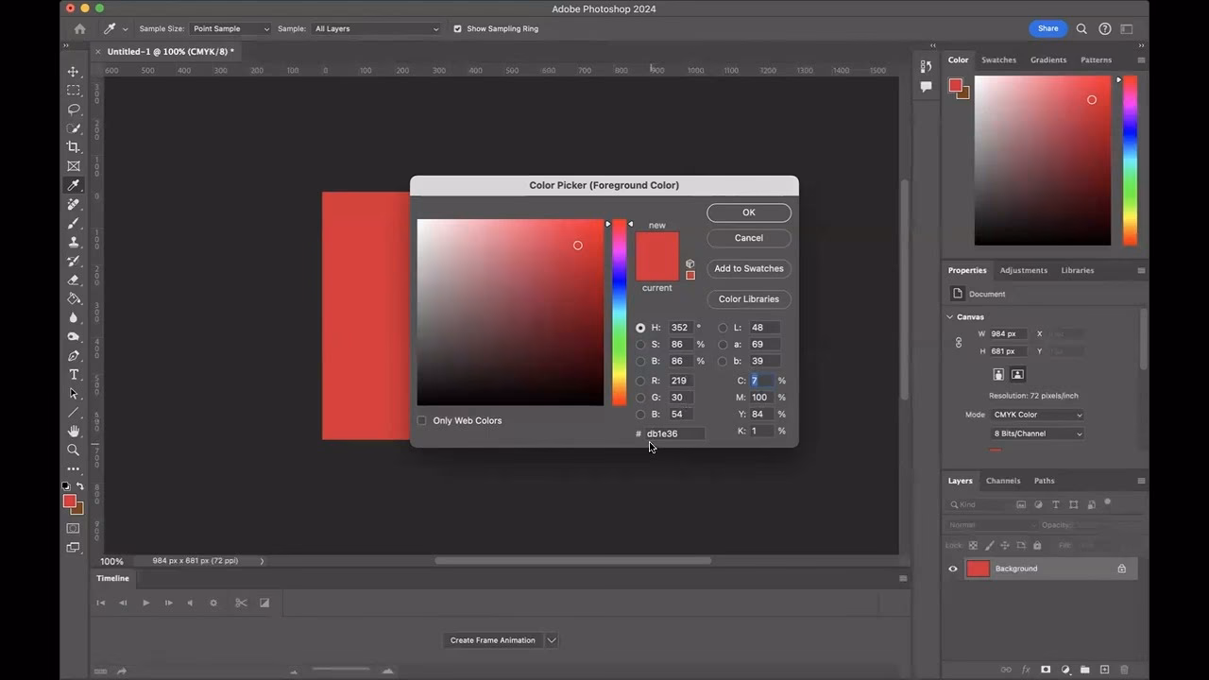
Task: Switch to the Channels tab
Action: pos(1003,481)
